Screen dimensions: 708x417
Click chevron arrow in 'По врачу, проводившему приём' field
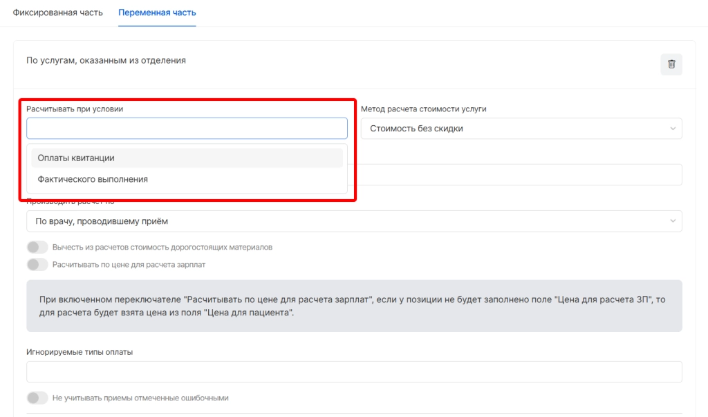click(x=673, y=221)
